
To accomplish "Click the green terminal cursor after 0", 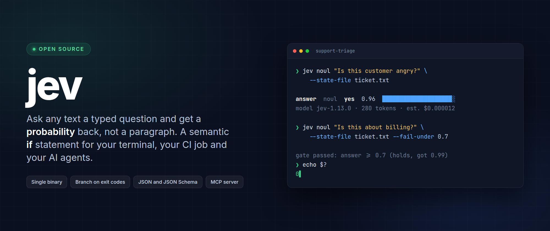I will pyautogui.click(x=300, y=174).
